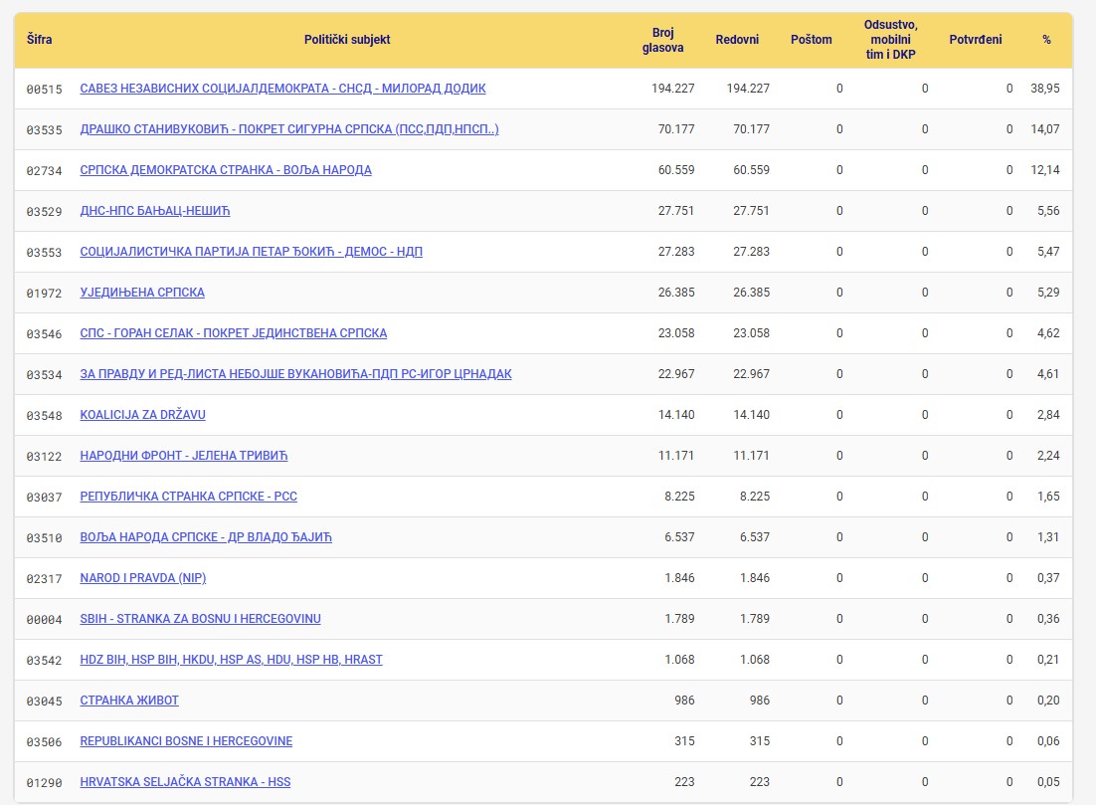Click the 14,07 percentage value
Viewport: 1096px width, 805px height.
click(1045, 129)
